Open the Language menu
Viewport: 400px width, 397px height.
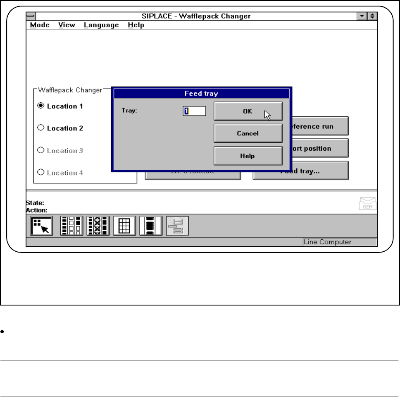coord(101,25)
